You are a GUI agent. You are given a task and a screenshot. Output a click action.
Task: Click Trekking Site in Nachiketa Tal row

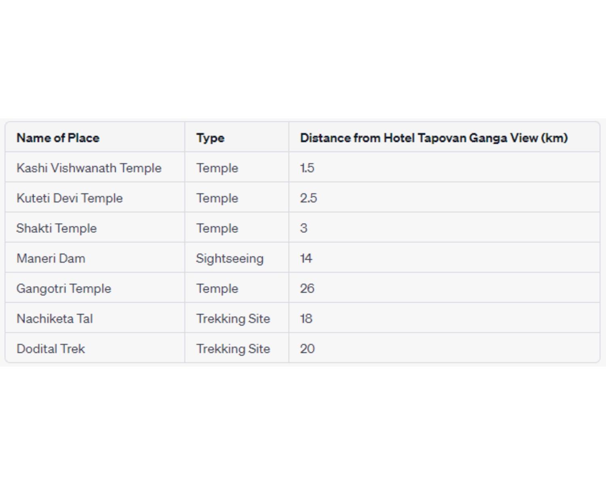(233, 318)
